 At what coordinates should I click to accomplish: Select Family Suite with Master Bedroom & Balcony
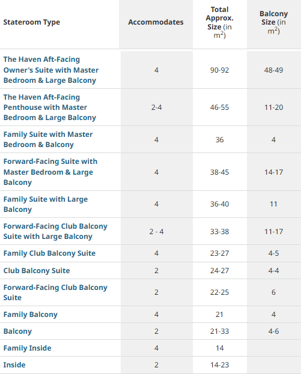[48, 139]
